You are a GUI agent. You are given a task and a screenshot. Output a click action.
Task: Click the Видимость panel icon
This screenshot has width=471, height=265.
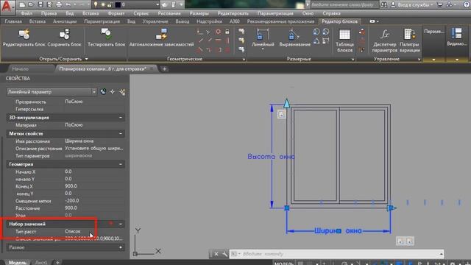tap(456, 34)
